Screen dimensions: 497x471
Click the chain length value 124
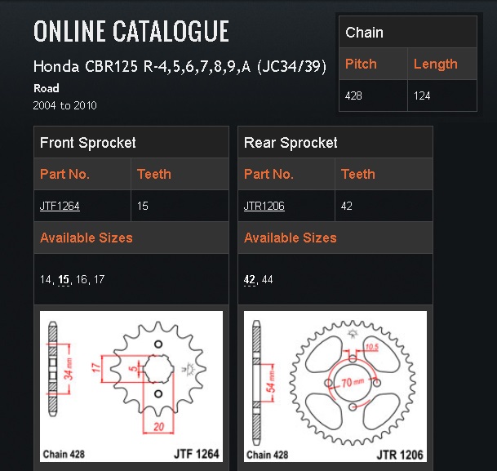422,96
